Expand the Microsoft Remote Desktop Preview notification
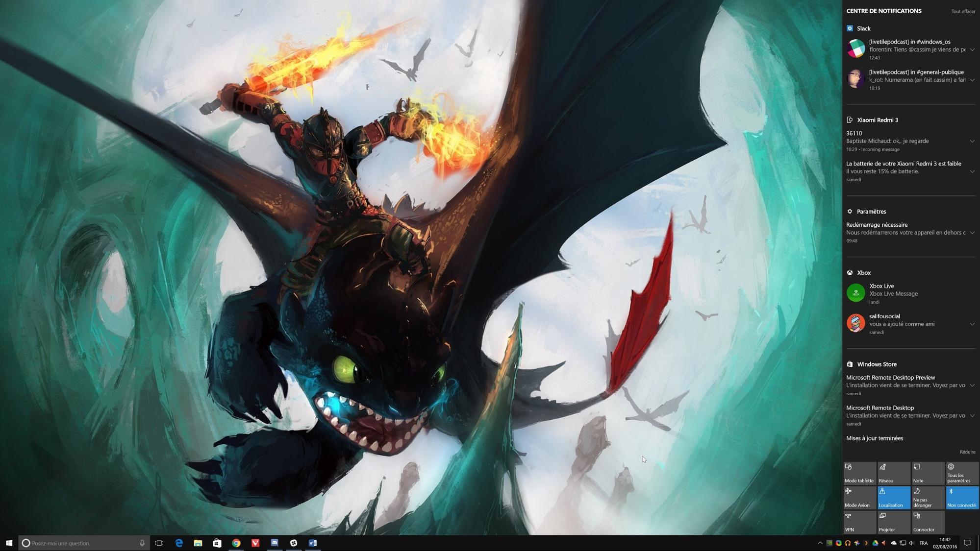 972,385
